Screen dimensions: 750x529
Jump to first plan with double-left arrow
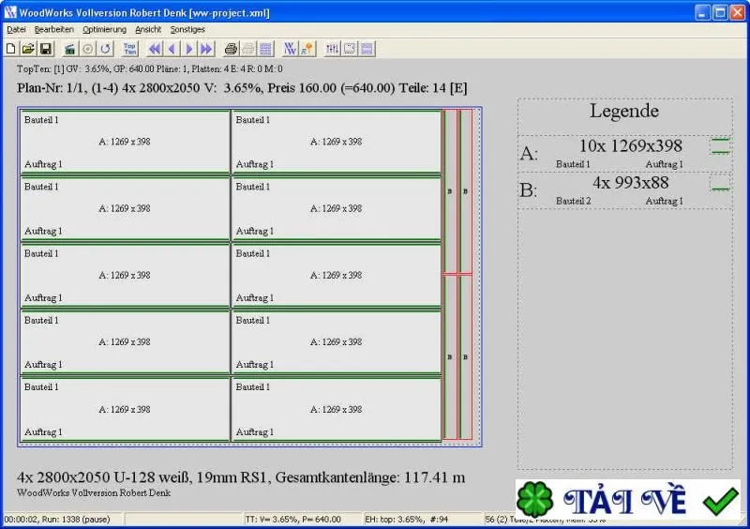point(155,49)
